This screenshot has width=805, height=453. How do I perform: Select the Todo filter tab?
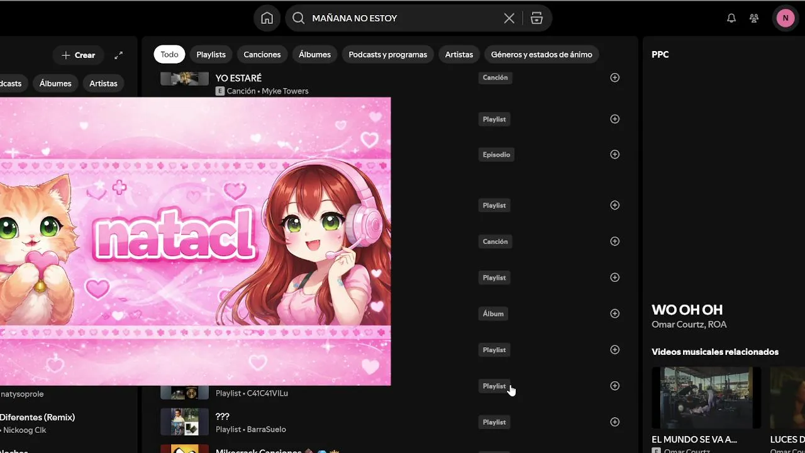[169, 54]
